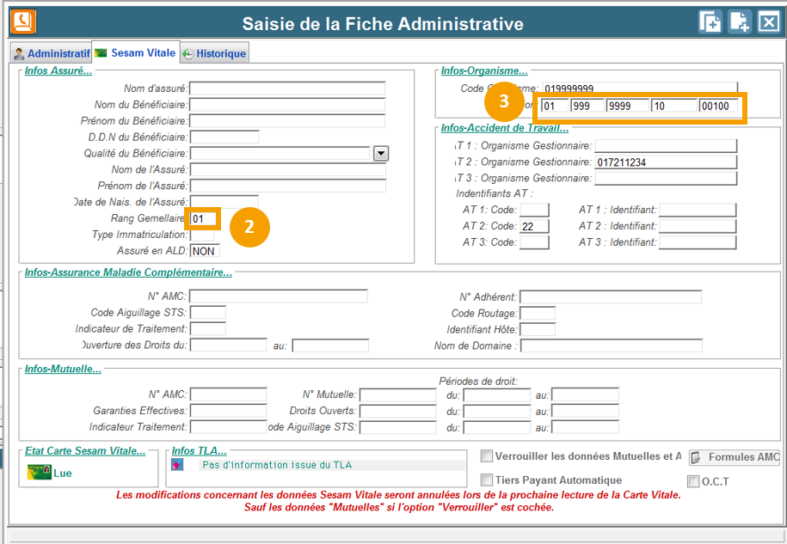This screenshot has width=787, height=544.
Task: Click the Infos TLA heading
Action: tap(200, 450)
